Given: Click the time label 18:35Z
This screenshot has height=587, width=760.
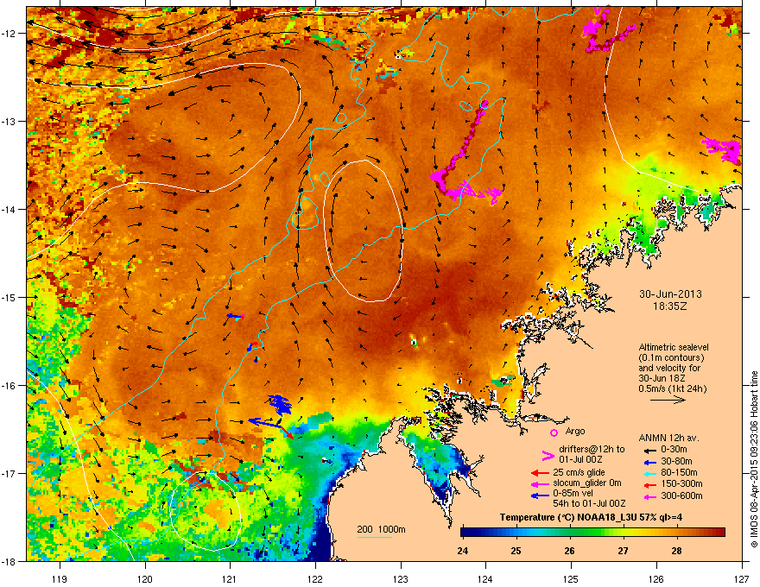Looking at the screenshot, I should click(670, 306).
